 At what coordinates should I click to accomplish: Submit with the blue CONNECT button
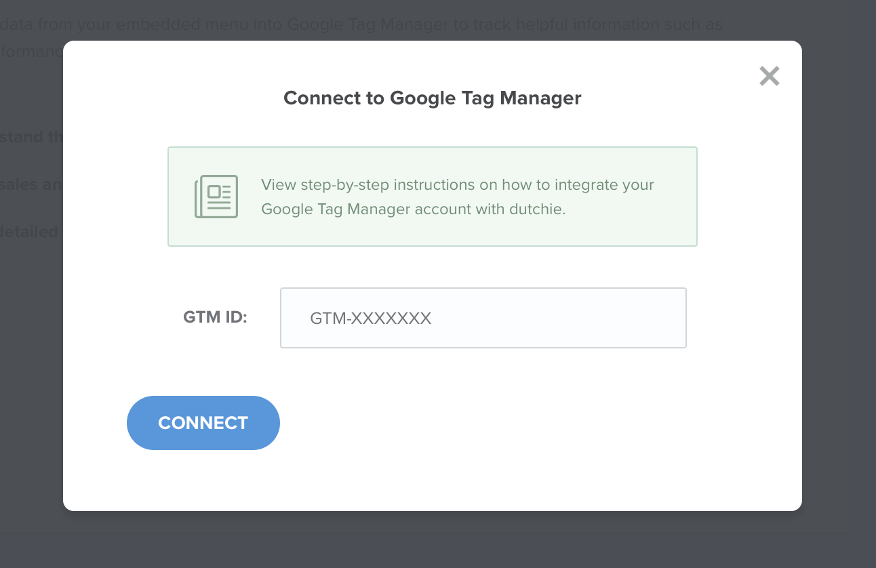pyautogui.click(x=203, y=423)
